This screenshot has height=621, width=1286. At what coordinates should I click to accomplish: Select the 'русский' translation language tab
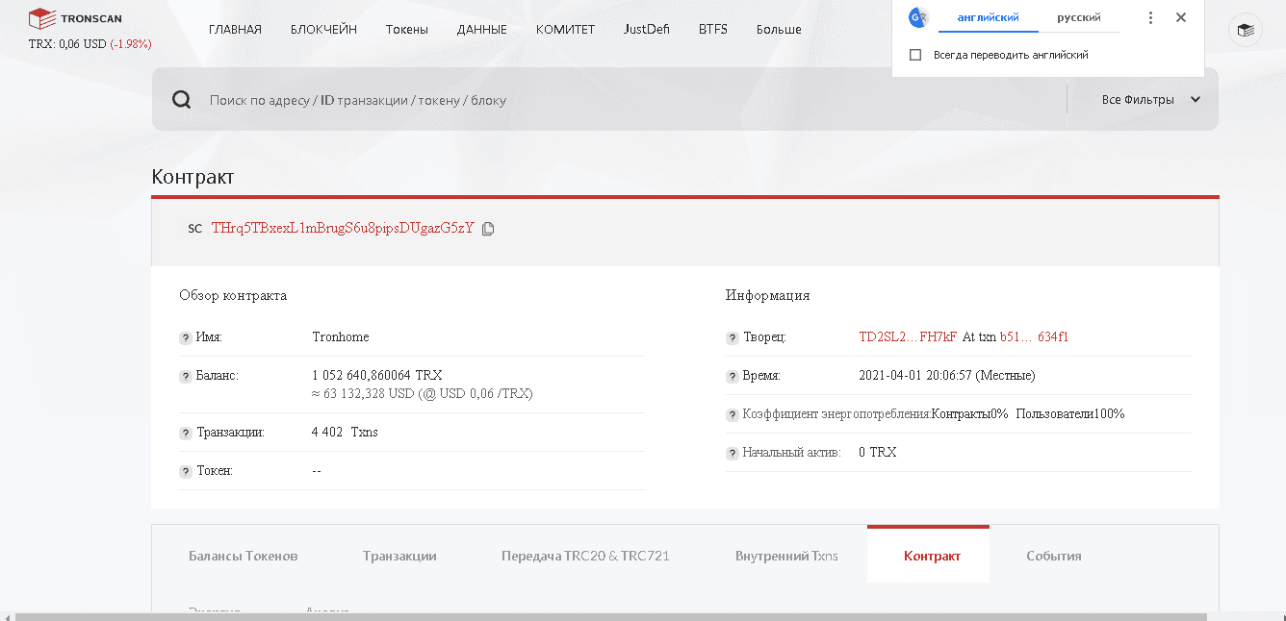tap(1078, 17)
